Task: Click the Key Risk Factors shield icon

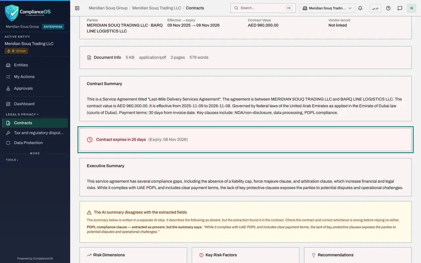Action: point(201,255)
